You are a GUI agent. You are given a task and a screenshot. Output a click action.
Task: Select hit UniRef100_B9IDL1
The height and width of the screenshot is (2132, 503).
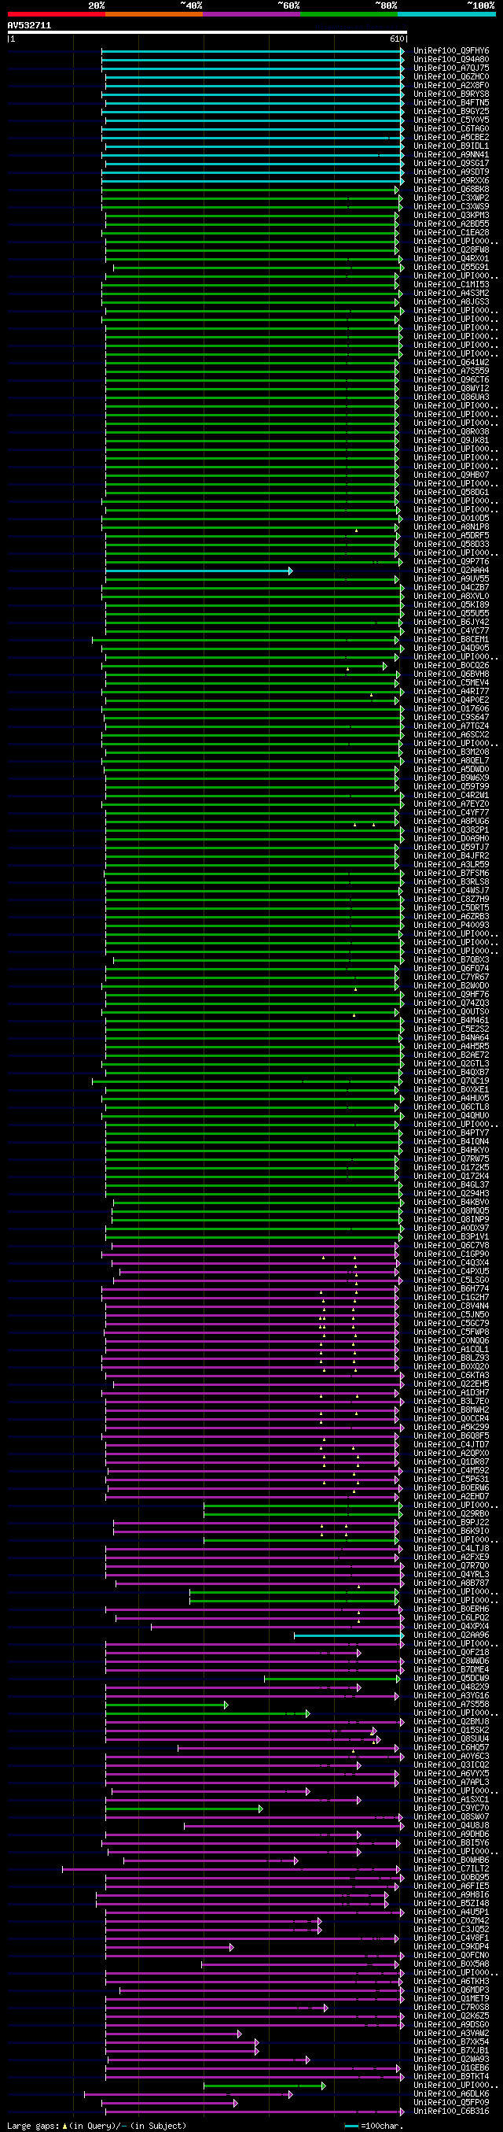pyautogui.click(x=451, y=146)
